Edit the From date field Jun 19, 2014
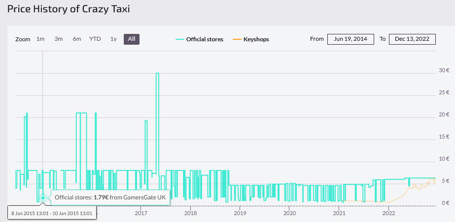This screenshot has width=455, height=222. [350, 39]
